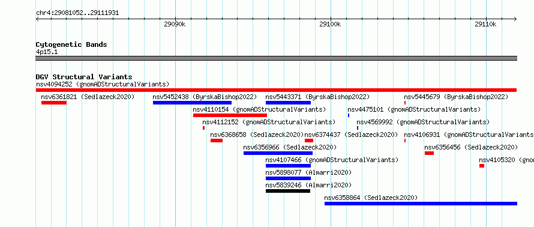The height and width of the screenshot is (227, 534).
Task: Click small red mark under nsv4106931
Action: pyautogui.click(x=405, y=141)
